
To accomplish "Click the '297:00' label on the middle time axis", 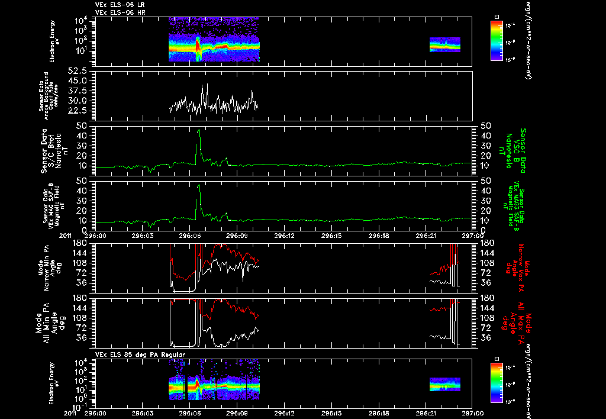I will pos(473,236).
